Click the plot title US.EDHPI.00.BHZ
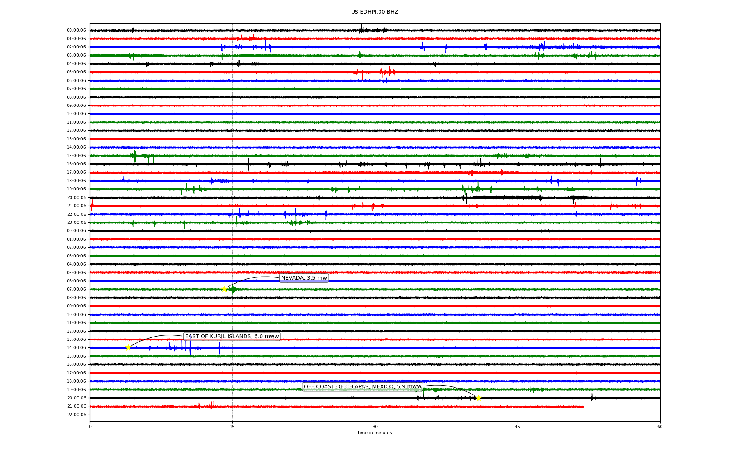 375,12
